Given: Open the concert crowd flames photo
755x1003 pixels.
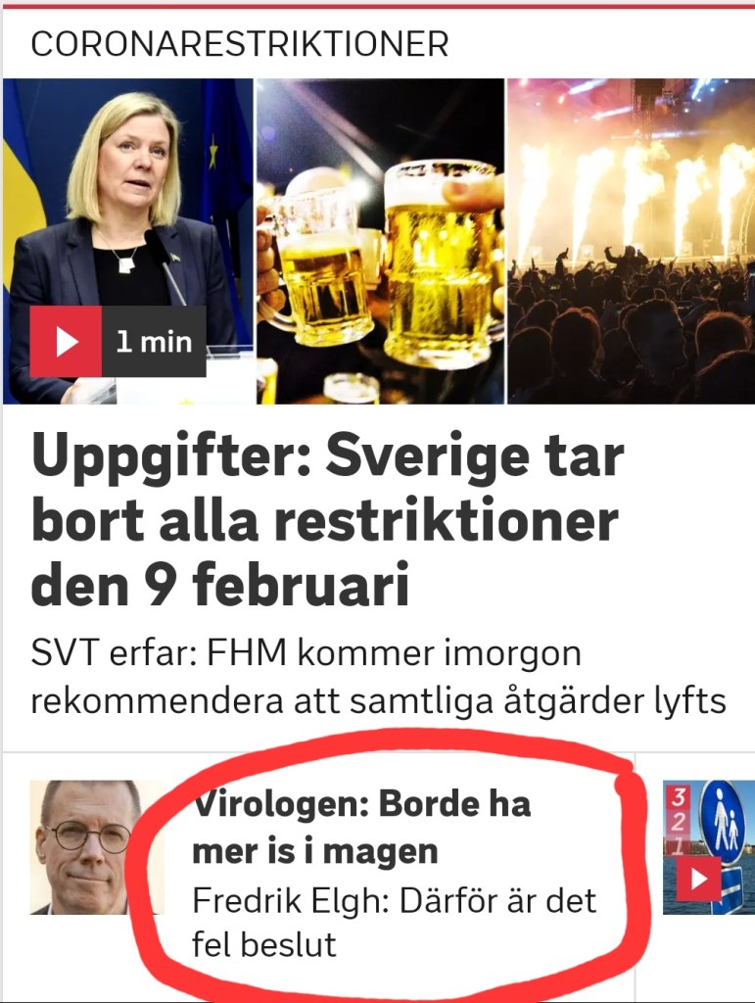Looking at the screenshot, I should [x=631, y=241].
